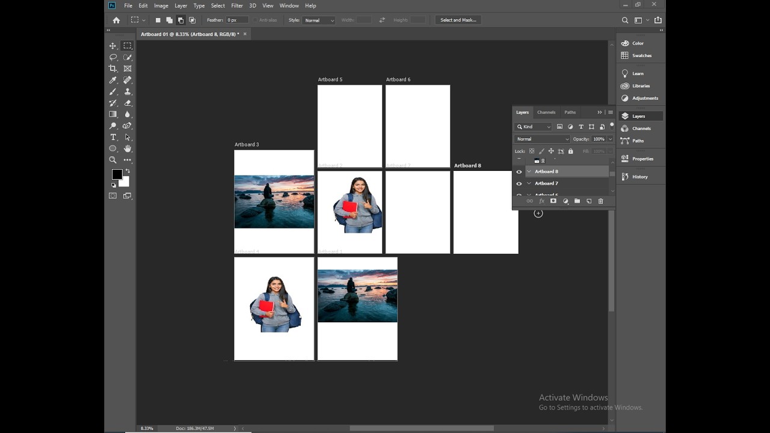The height and width of the screenshot is (433, 770).
Task: Collapse Artboard 8 group chevron
Action: 529,171
